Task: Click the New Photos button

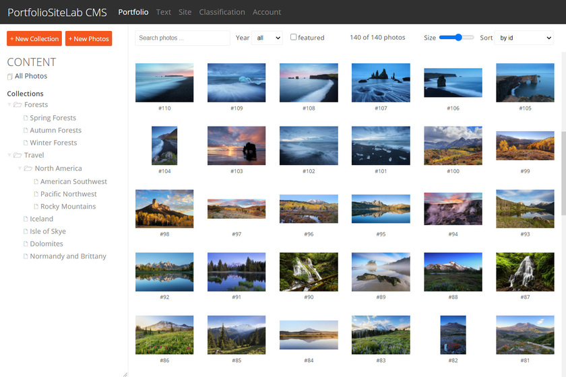Action: [x=88, y=39]
